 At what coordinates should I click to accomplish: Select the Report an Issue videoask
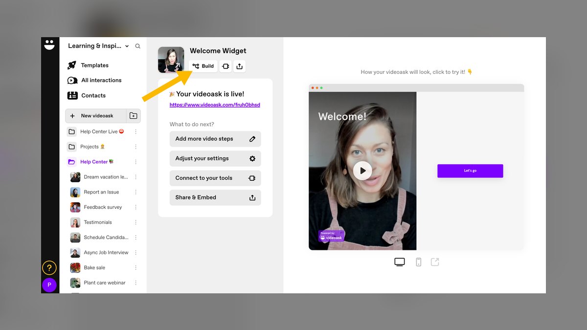[x=95, y=192]
